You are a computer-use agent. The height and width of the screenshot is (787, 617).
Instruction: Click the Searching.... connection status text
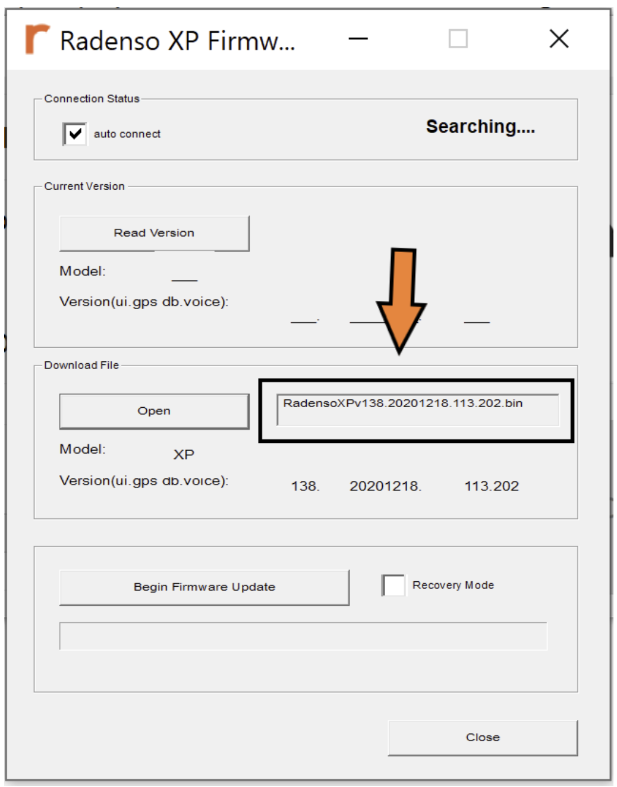pos(480,127)
